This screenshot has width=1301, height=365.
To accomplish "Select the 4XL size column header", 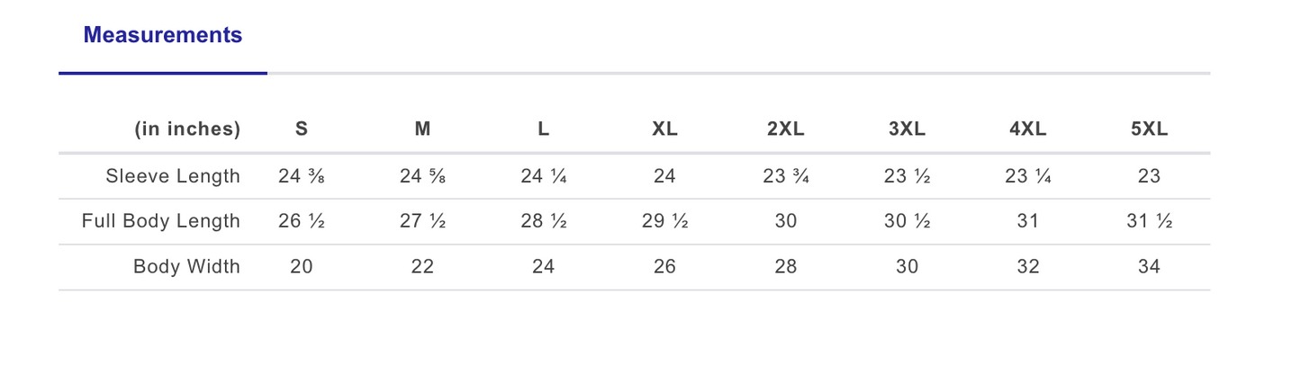I will coord(1027,129).
